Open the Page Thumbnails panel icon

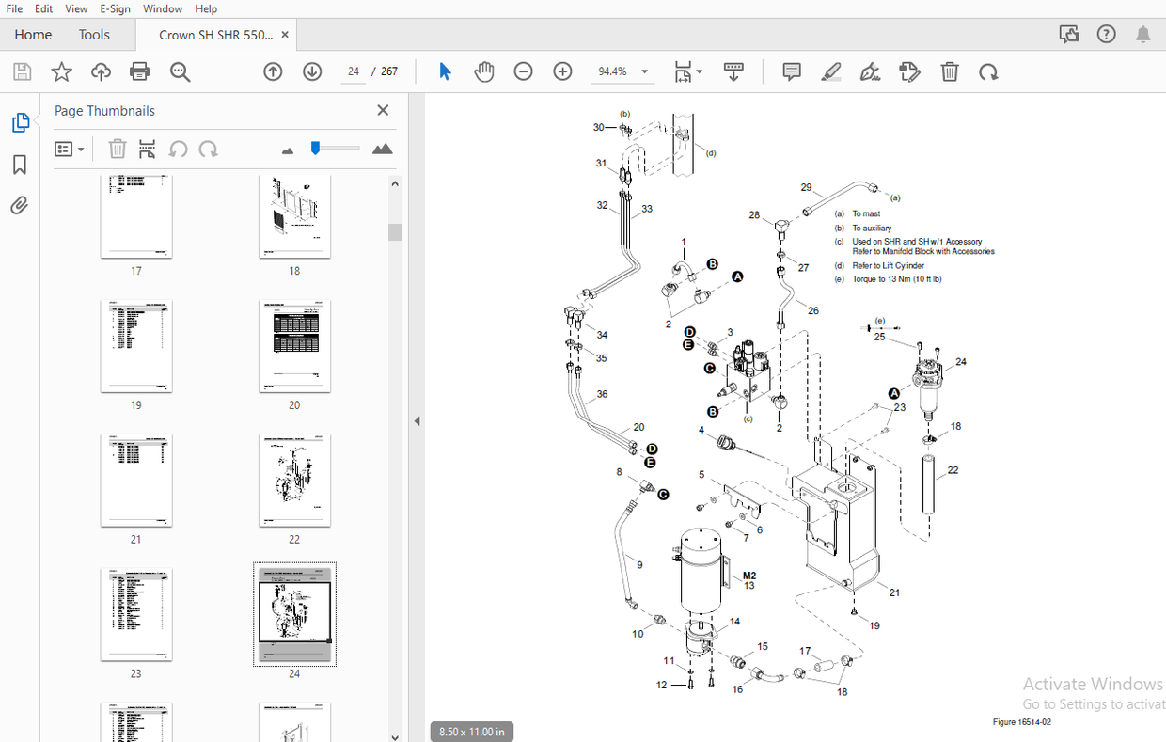(21, 122)
